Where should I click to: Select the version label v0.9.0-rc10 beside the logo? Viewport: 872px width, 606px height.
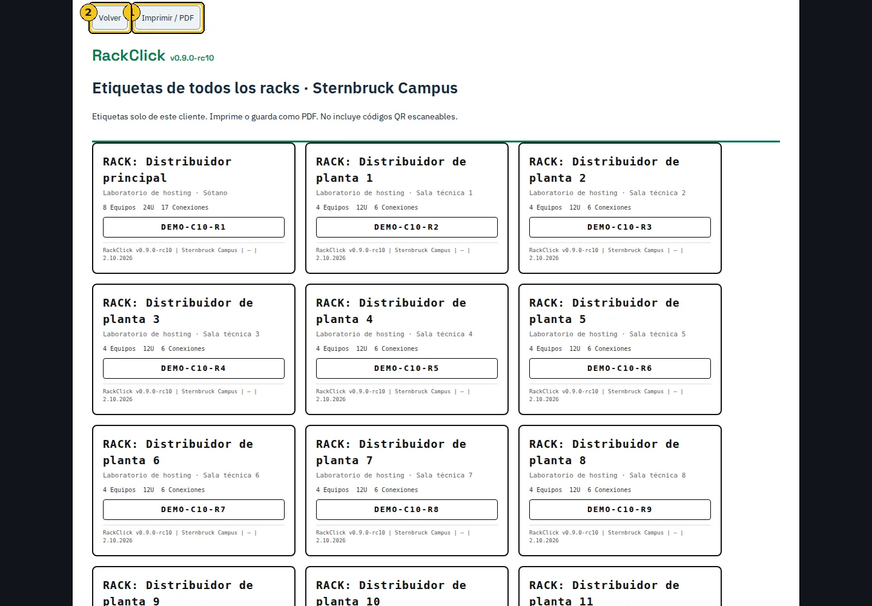(192, 58)
